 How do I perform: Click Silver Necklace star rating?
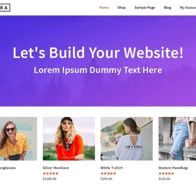50,173
